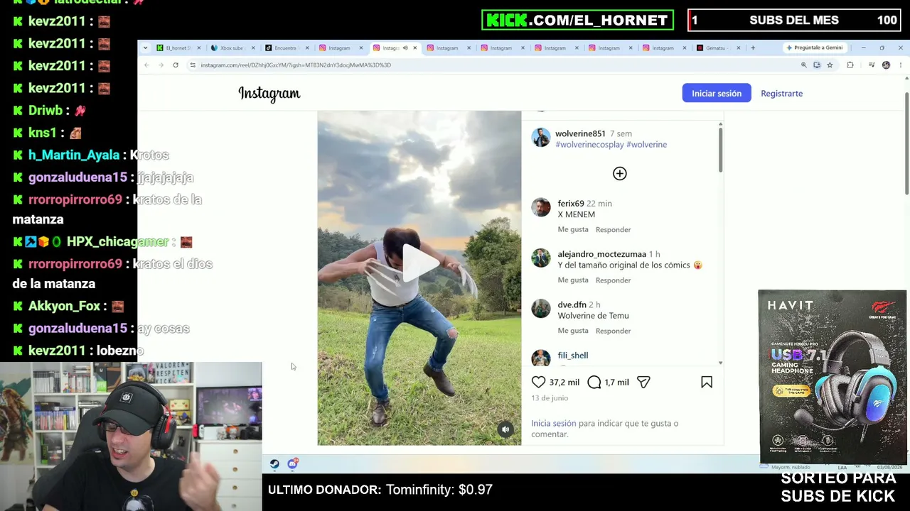Bookmark this page with the star icon
Screen dimensions: 910x511
[830, 65]
